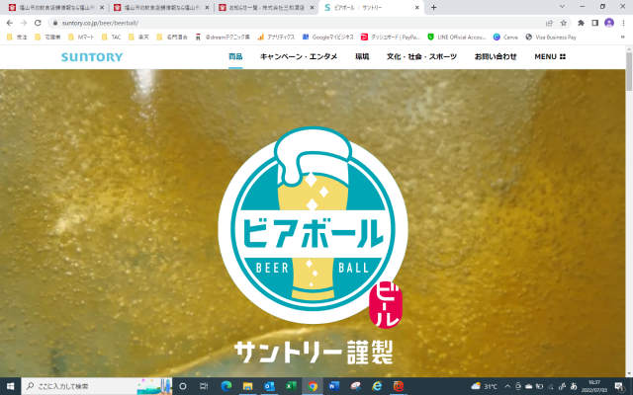The width and height of the screenshot is (633, 395).
Task: Reload the Suntory page
Action: coord(38,23)
